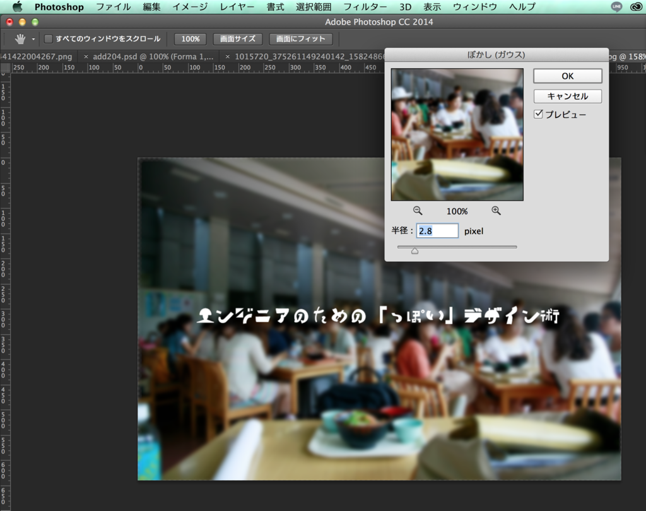Open the ファイル menu
This screenshot has height=511, width=646.
114,7
